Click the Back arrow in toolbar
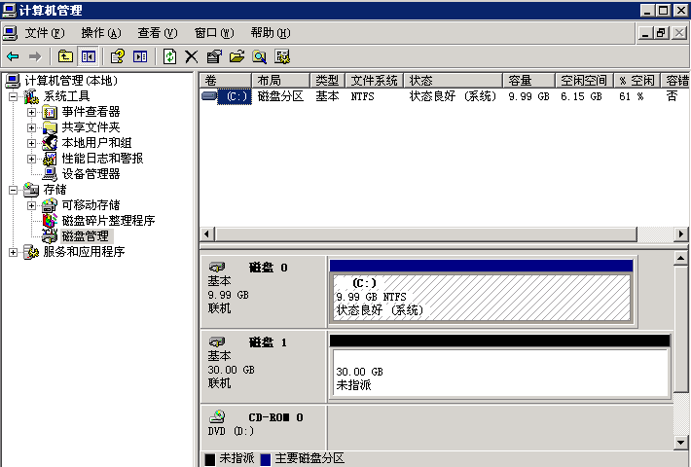 click(13, 56)
